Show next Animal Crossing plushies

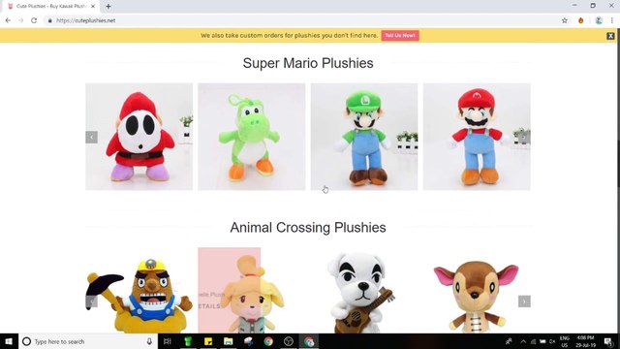[x=524, y=301]
